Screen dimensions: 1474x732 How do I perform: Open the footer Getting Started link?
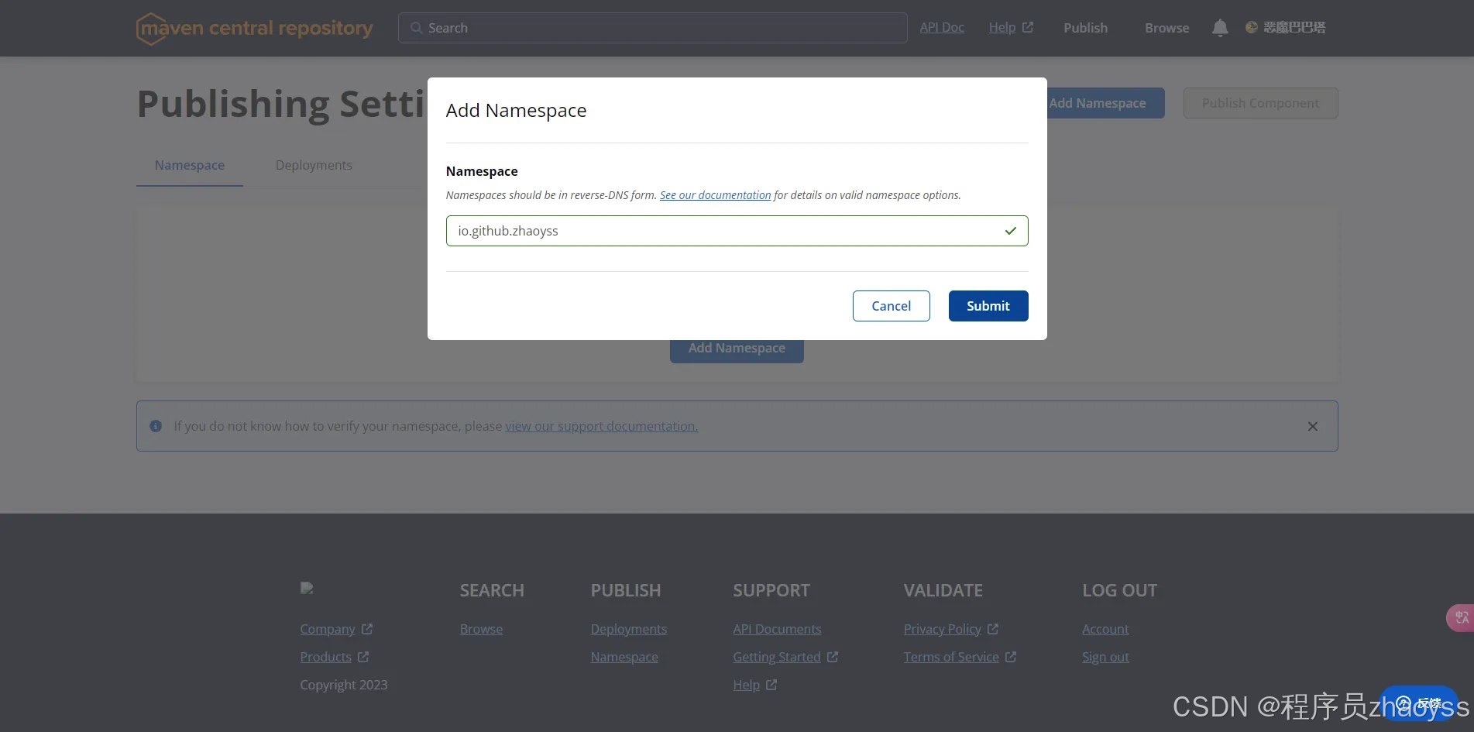pyautogui.click(x=777, y=657)
